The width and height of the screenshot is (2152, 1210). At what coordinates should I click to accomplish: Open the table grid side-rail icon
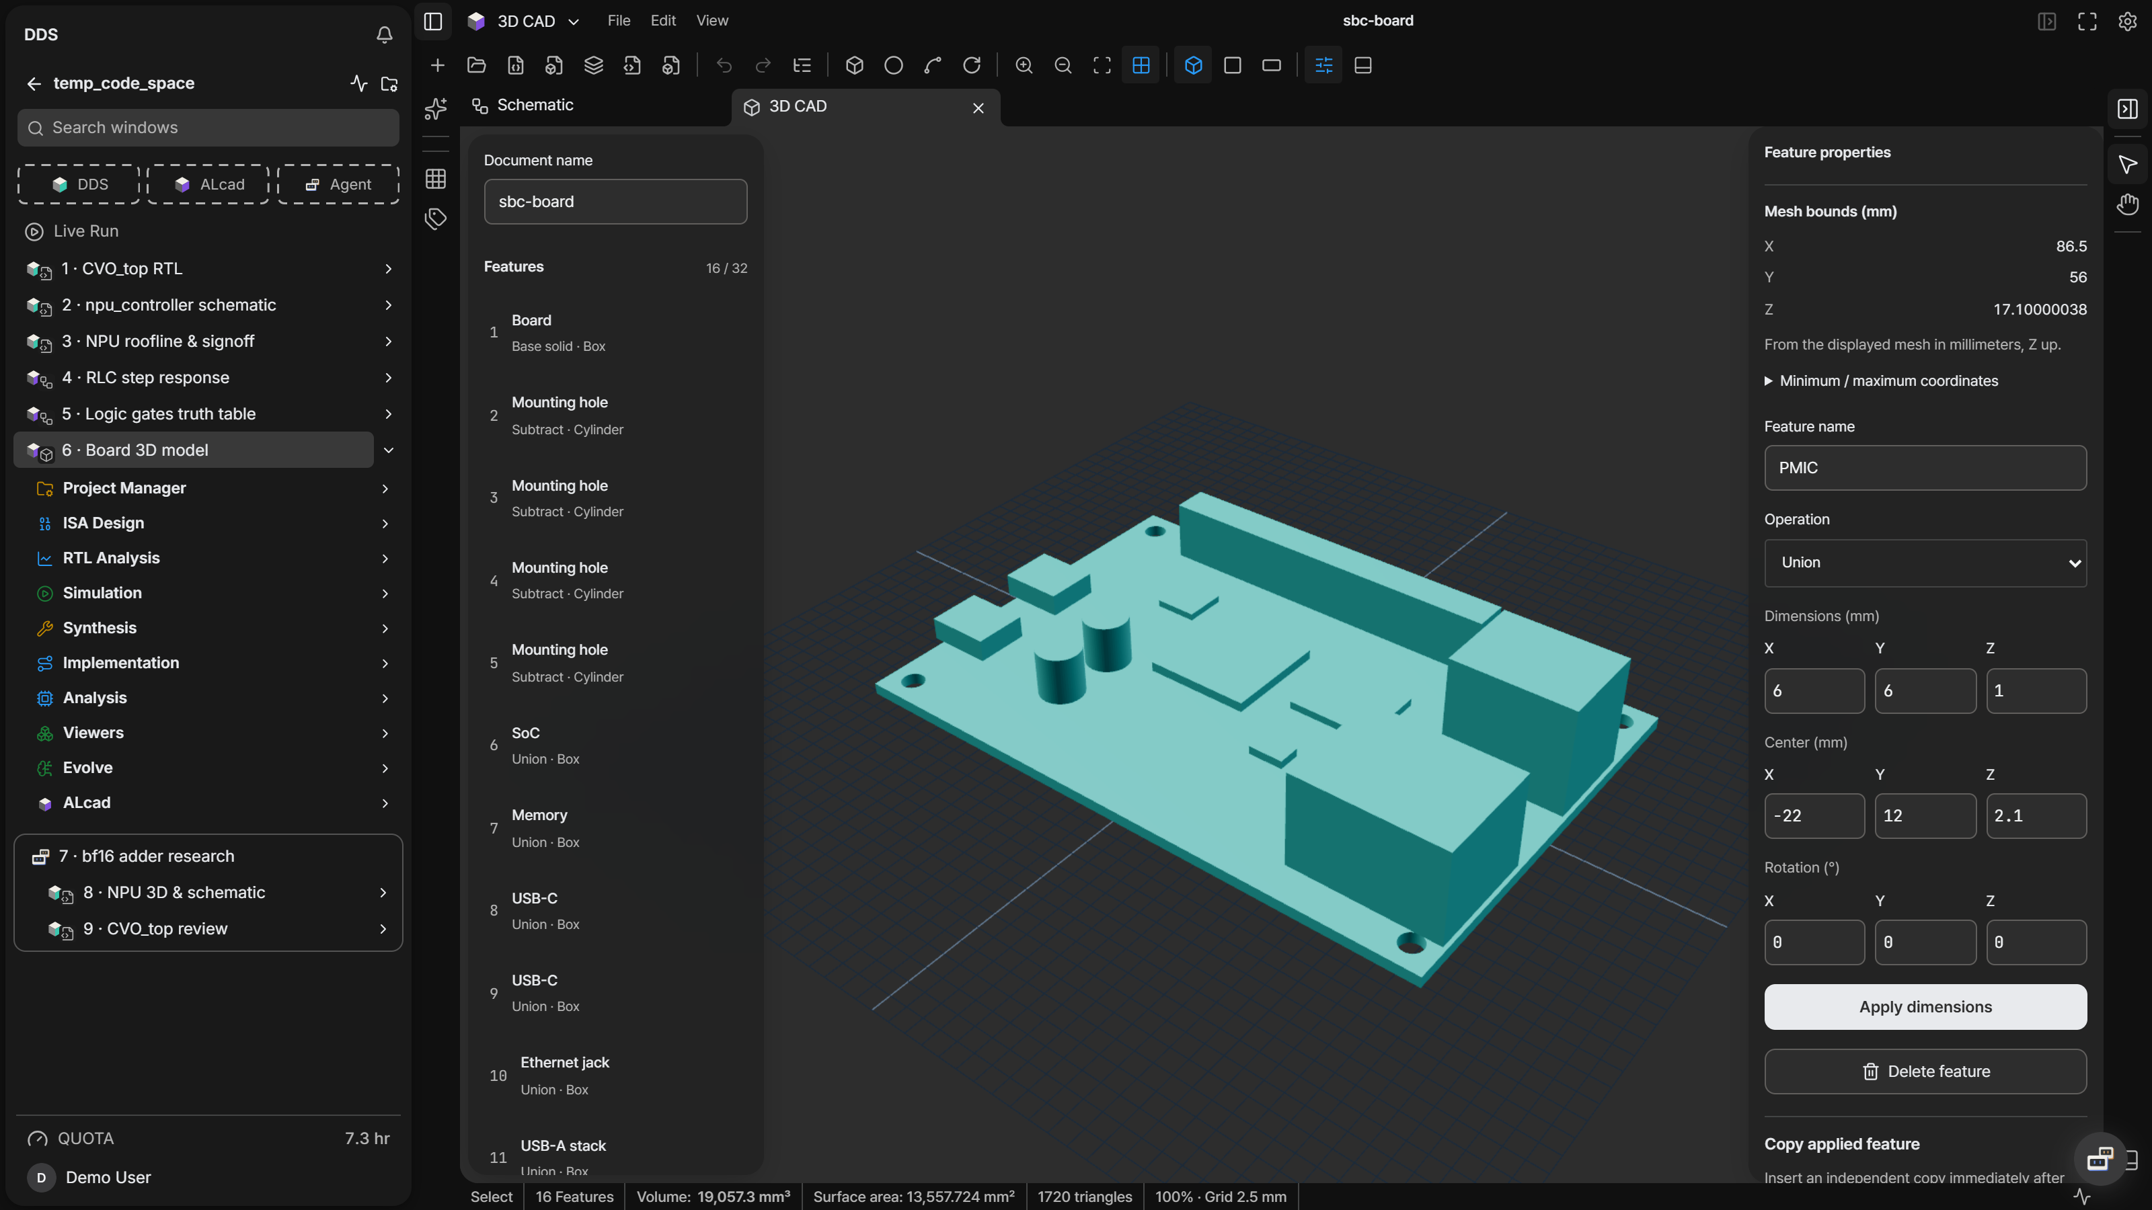(x=435, y=179)
